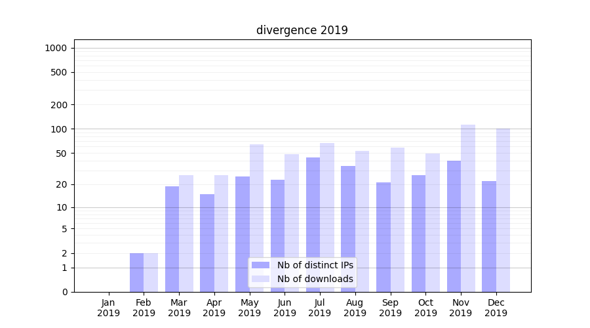Select the July 2019 distinct IPs bar
This screenshot has width=590, height=328.
(313, 224)
